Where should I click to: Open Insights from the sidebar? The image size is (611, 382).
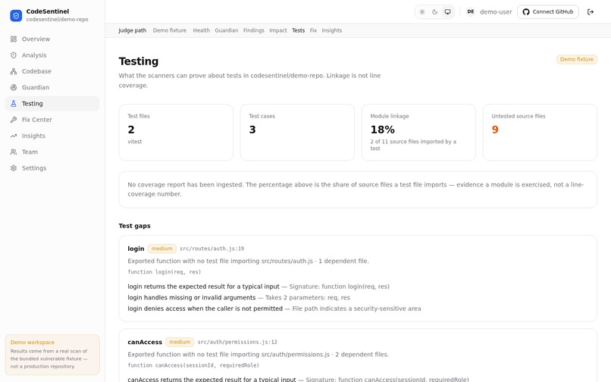tap(52, 136)
